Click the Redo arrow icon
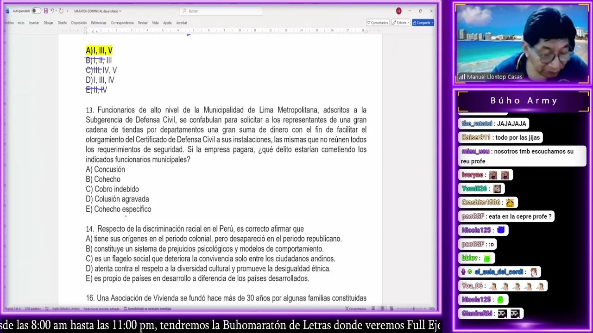This screenshot has width=593, height=333. pyautogui.click(x=61, y=11)
